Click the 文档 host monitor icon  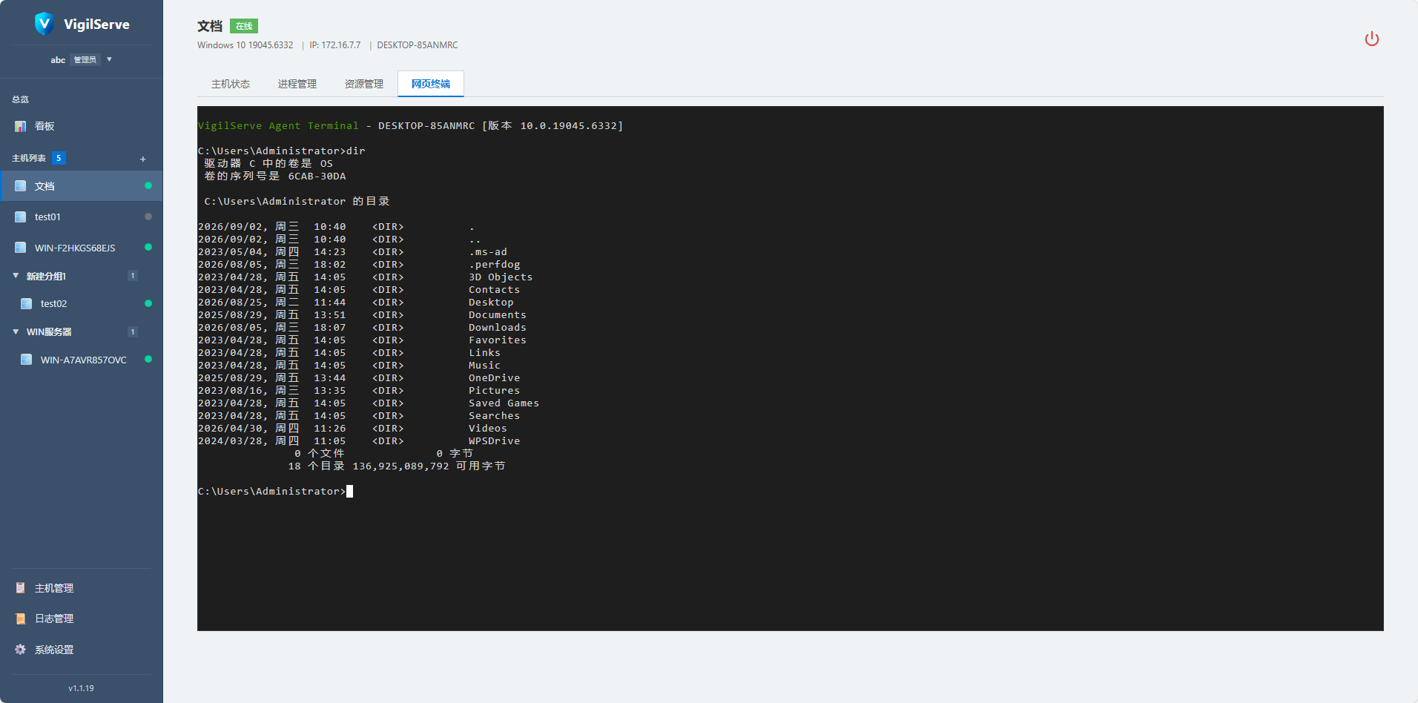pyautogui.click(x=21, y=186)
